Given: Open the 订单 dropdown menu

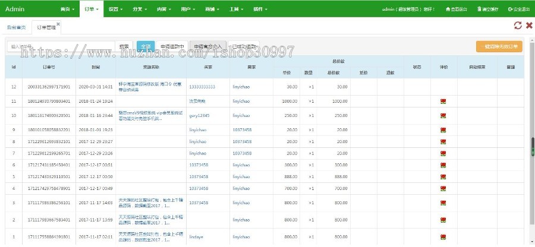Looking at the screenshot, I should [92, 9].
